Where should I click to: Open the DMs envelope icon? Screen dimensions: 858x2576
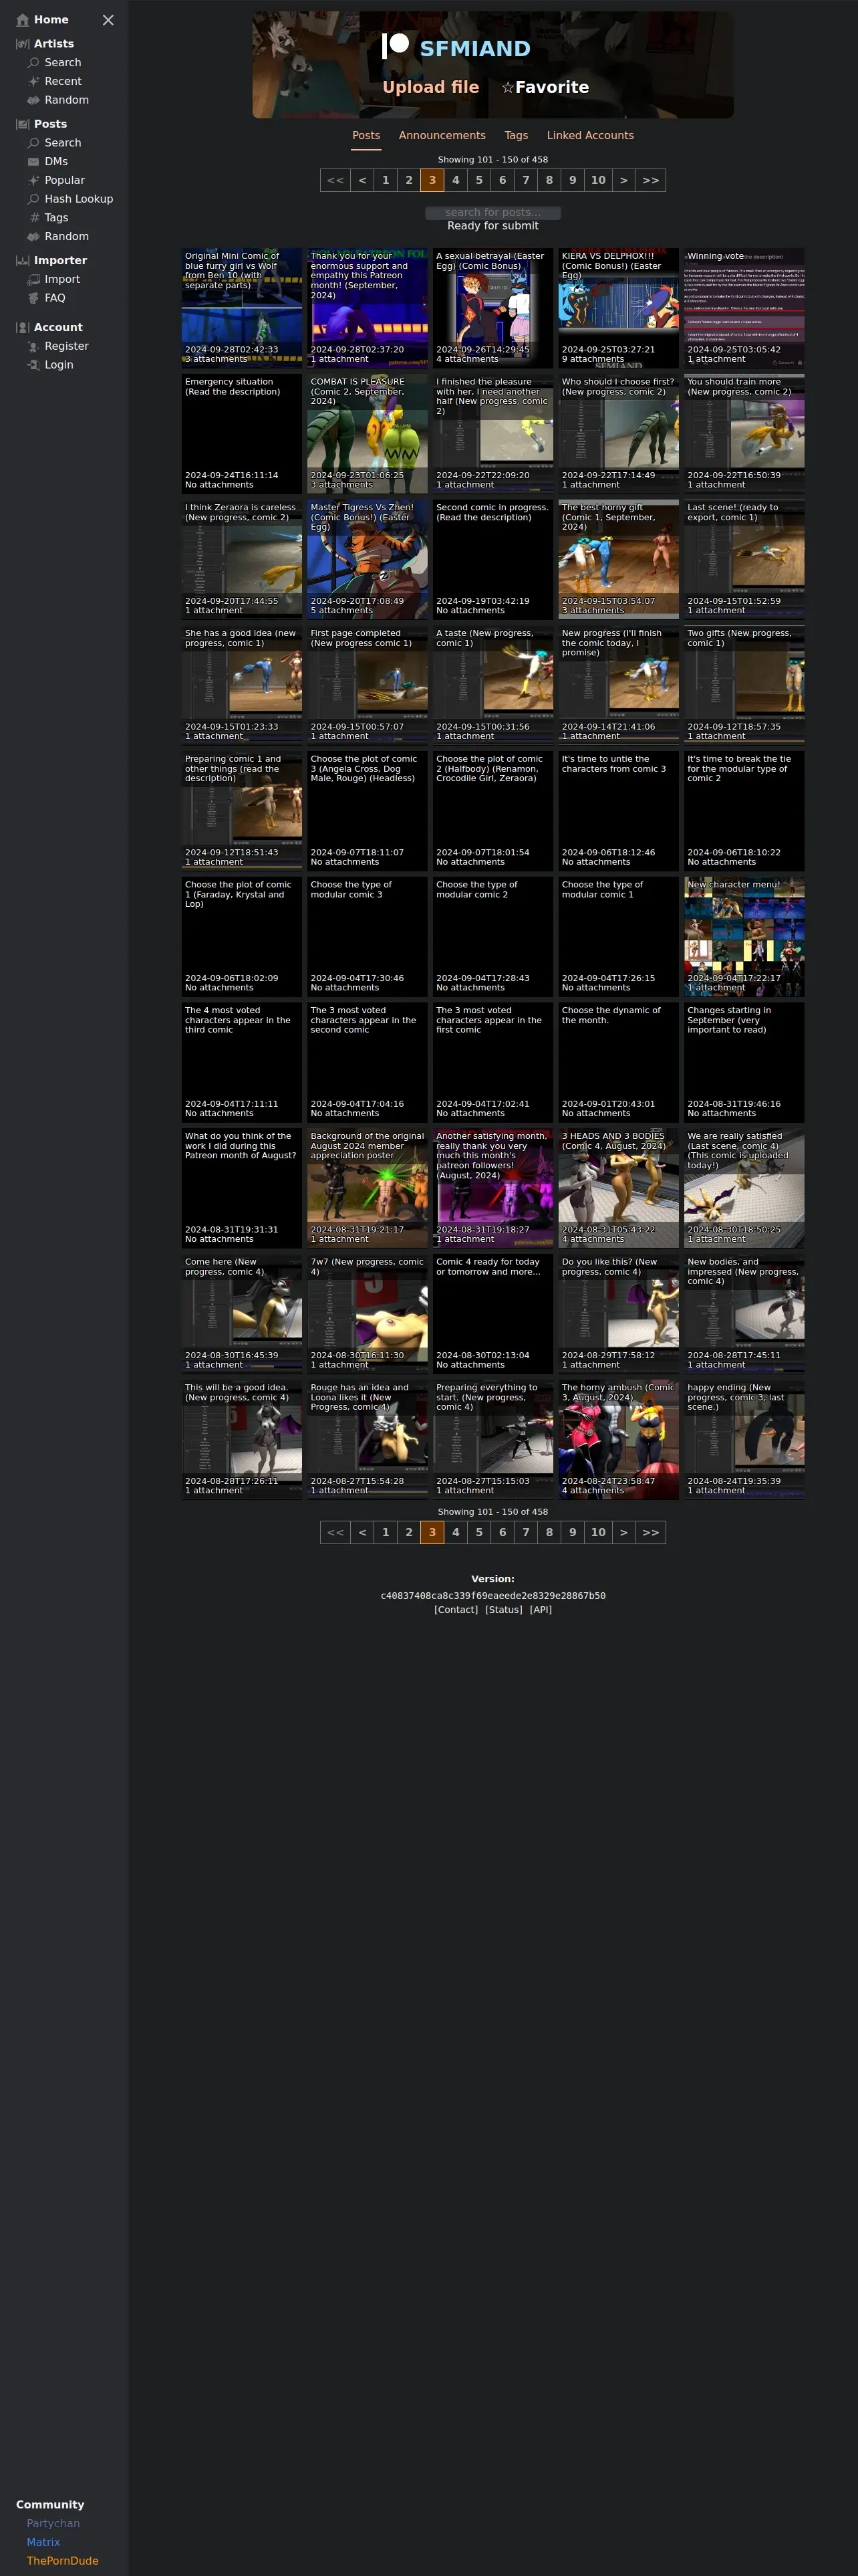pyautogui.click(x=33, y=162)
